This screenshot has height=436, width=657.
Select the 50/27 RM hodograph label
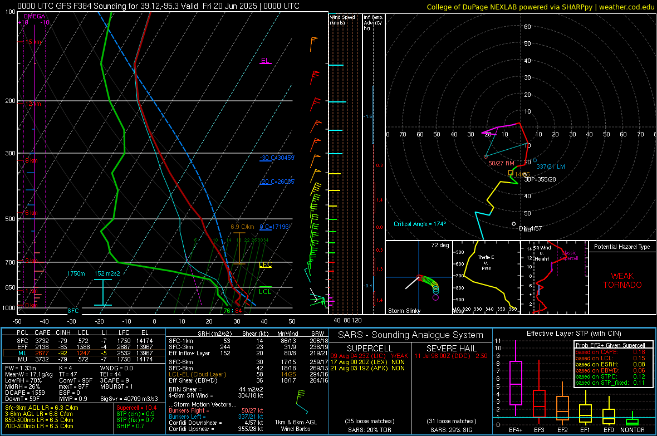pos(501,163)
